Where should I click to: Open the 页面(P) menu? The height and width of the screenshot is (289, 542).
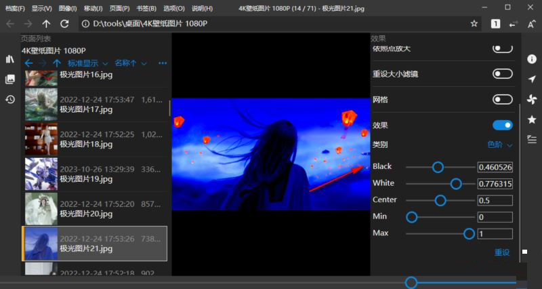[120, 8]
